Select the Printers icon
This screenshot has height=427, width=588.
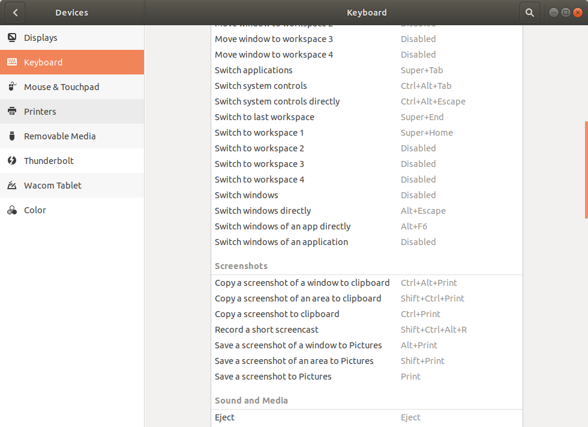coord(13,111)
